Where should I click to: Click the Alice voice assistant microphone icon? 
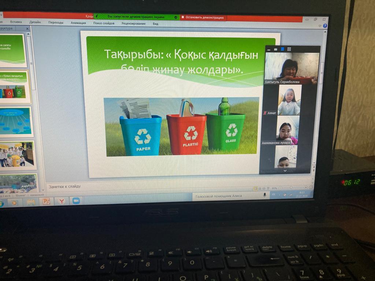(x=264, y=195)
